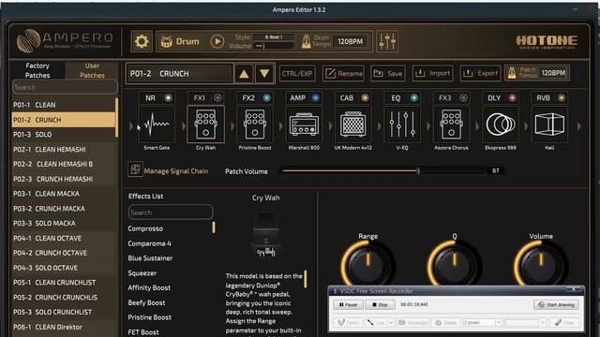Go to next patch with down arrow

(x=264, y=73)
